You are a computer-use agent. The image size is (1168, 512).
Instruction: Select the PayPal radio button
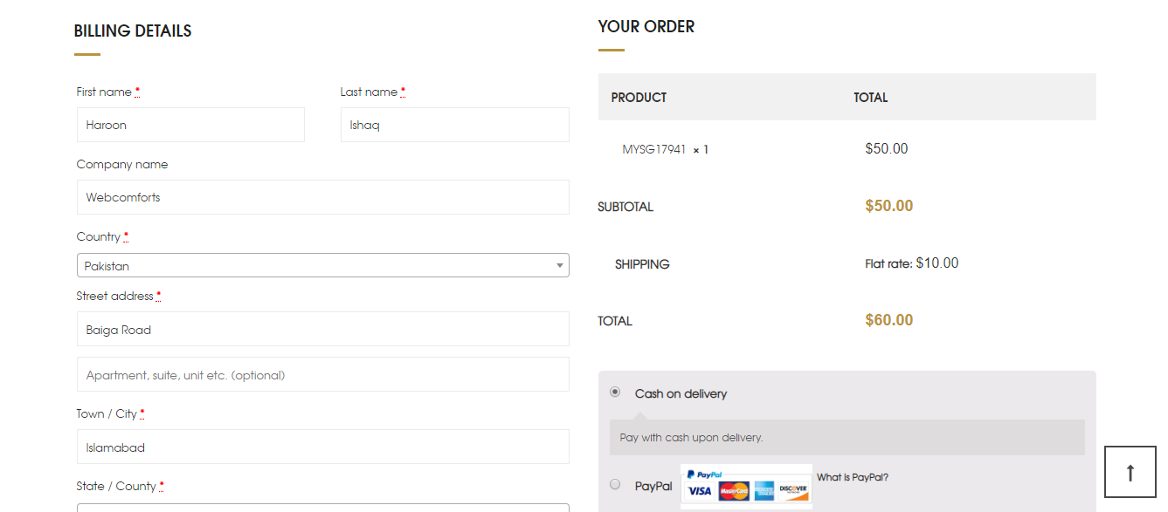(615, 484)
